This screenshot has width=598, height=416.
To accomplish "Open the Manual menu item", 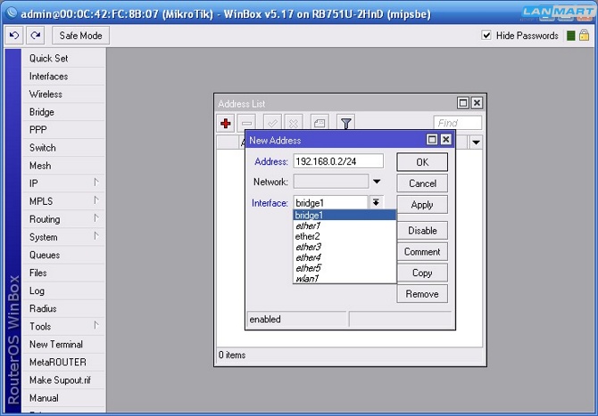I will click(x=63, y=398).
